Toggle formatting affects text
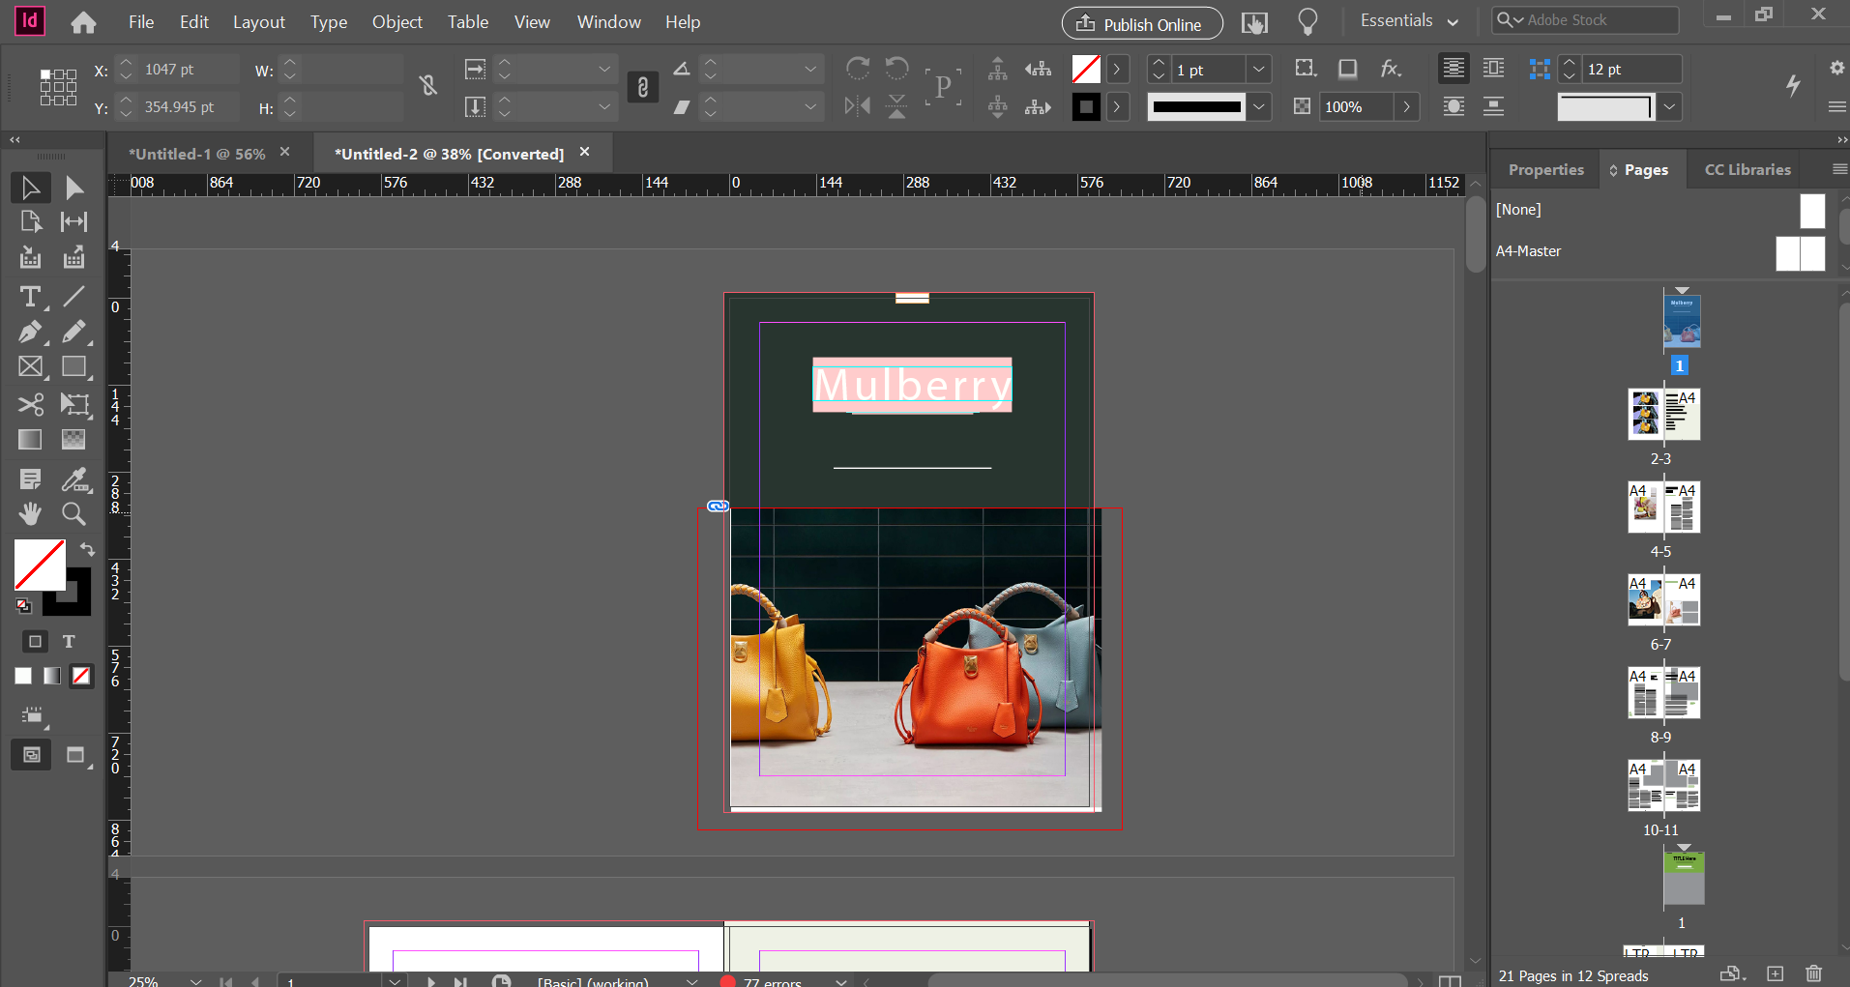 tap(68, 640)
